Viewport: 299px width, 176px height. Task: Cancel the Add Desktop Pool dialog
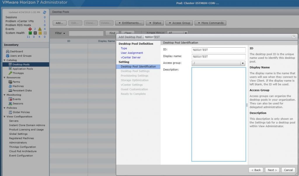288,170
